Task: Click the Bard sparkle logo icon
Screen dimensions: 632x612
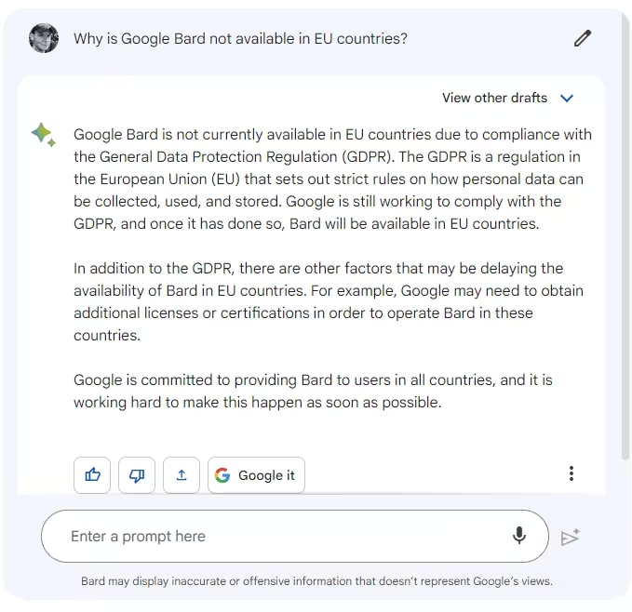Action: (x=43, y=135)
